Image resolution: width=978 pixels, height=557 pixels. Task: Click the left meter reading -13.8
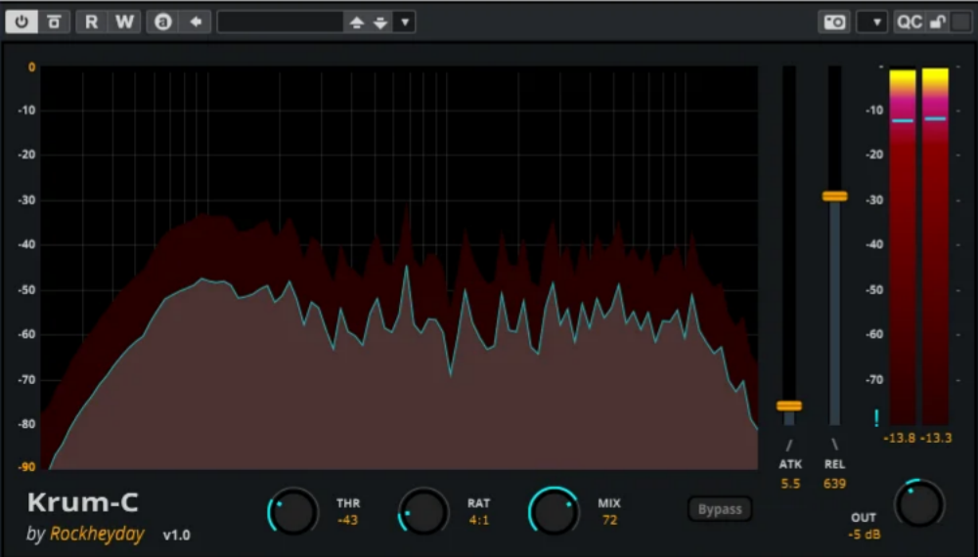(x=900, y=438)
